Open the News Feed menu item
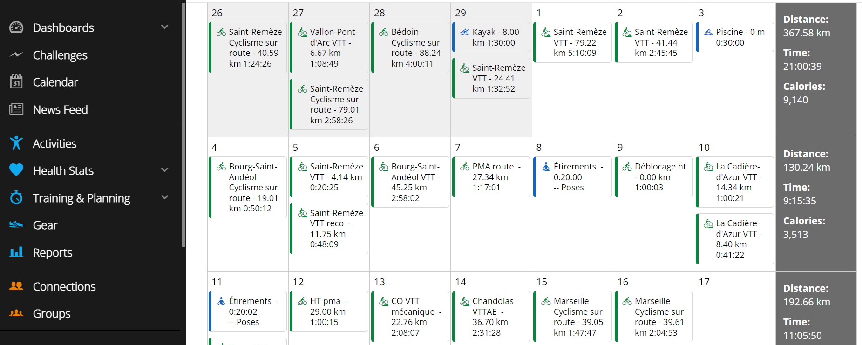Viewport: 862px width, 345px height. click(x=60, y=109)
